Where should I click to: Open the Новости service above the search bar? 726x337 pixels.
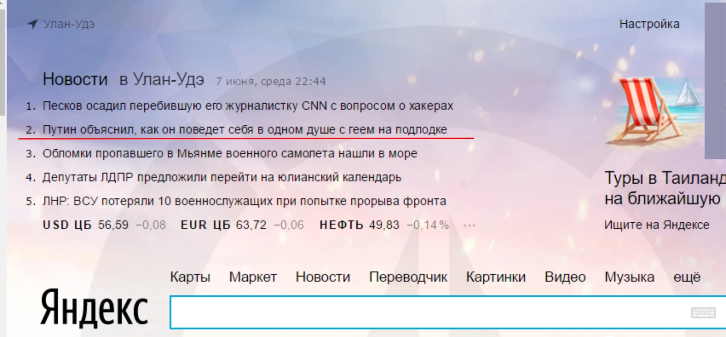(323, 277)
